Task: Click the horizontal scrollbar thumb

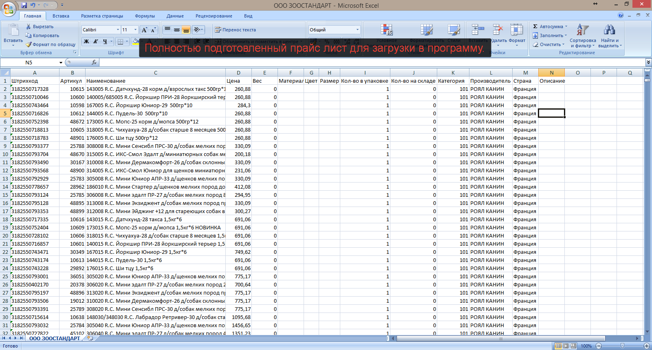Action: point(500,339)
